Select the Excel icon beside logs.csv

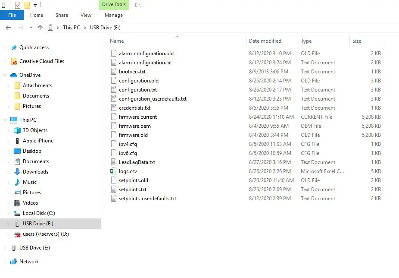(113, 171)
